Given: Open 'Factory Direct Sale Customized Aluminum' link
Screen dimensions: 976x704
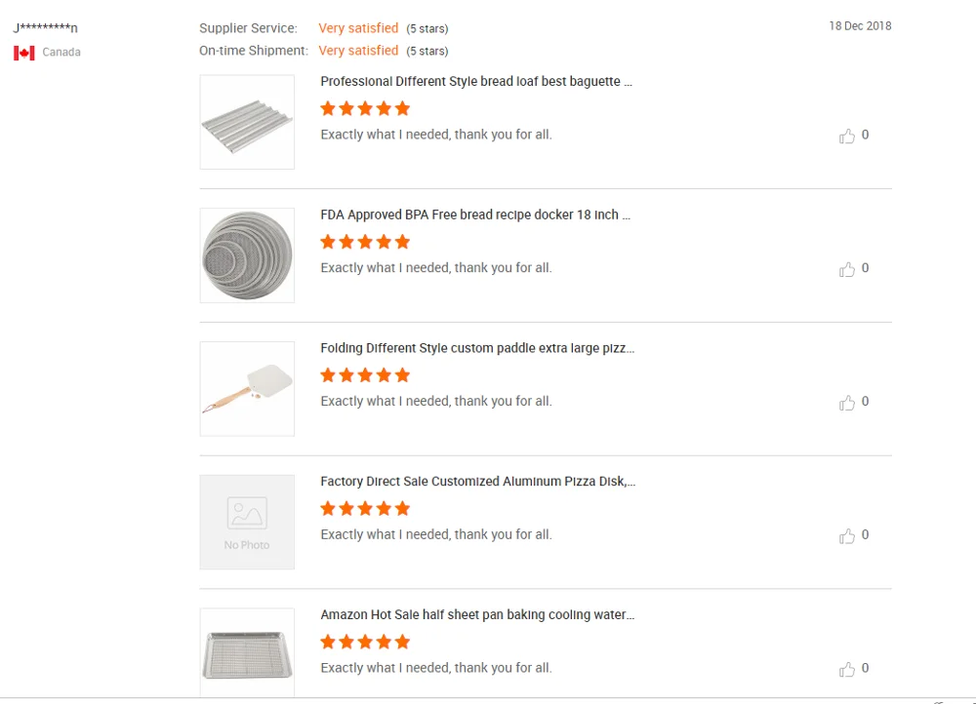Looking at the screenshot, I should (x=477, y=482).
